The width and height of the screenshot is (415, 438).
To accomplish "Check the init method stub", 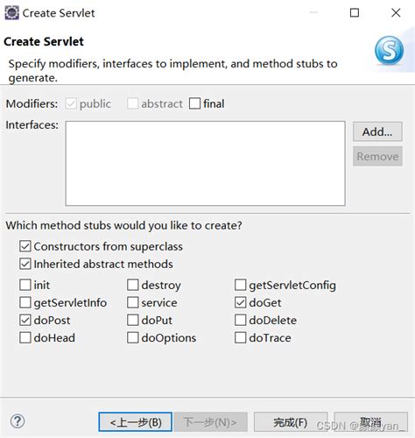I will click(25, 285).
